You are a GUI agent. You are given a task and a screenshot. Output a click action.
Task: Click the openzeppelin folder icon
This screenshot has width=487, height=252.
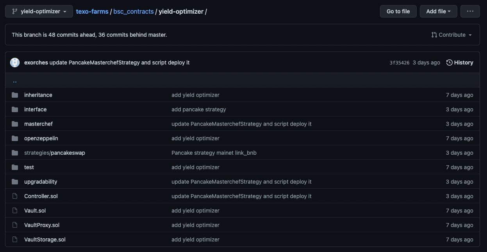click(x=15, y=138)
